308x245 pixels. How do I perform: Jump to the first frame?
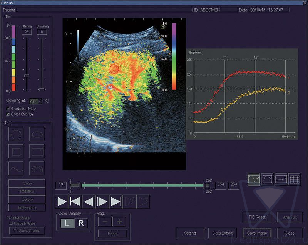(75, 201)
